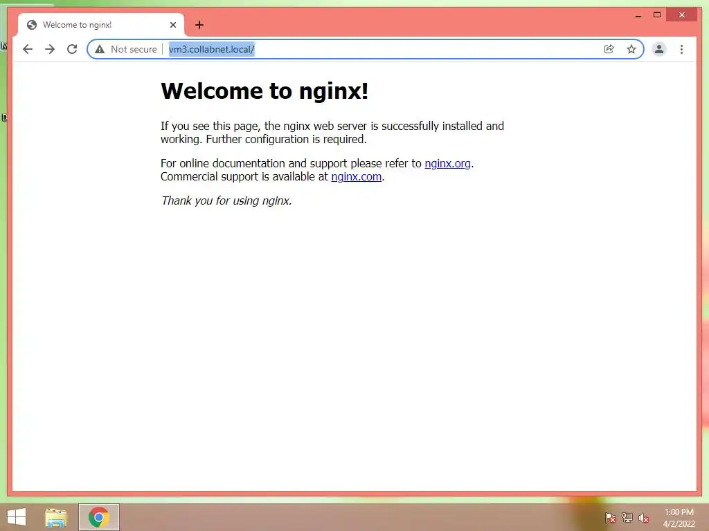709x531 pixels.
Task: Share this page icon in address bar
Action: point(609,49)
